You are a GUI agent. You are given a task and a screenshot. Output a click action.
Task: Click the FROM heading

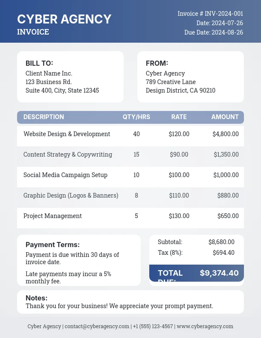click(157, 63)
